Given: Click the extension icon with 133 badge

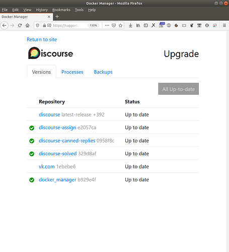Looking at the screenshot, I should 162,25.
